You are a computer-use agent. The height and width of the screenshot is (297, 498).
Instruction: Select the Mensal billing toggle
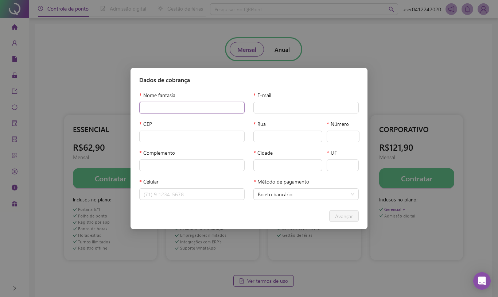247,50
